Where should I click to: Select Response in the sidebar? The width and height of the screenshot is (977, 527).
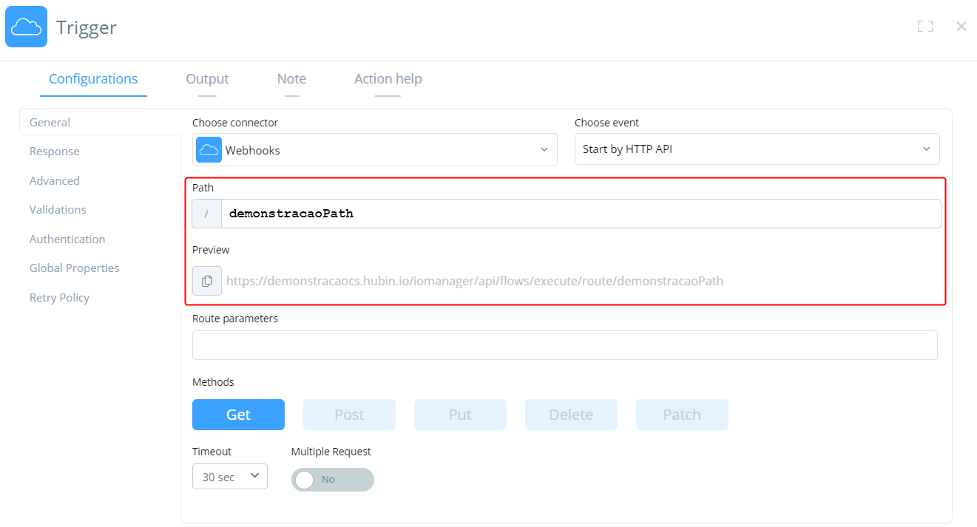pyautogui.click(x=54, y=151)
